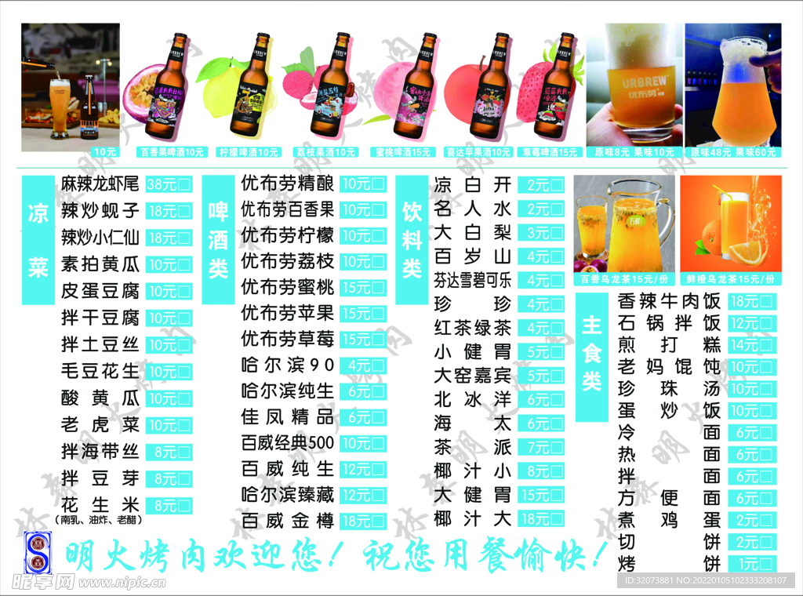Tick the 北冰洋 6元 checkbox
This screenshot has width=803, height=596.
pos(556,399)
